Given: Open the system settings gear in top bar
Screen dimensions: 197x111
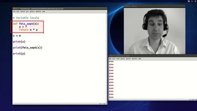Looking at the screenshot, I should (195, 1).
